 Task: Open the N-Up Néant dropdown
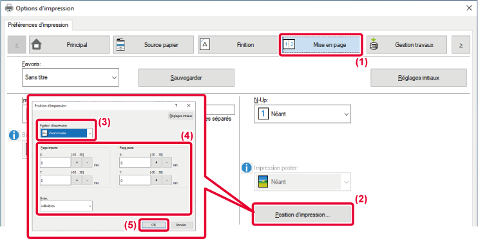[x=302, y=114]
